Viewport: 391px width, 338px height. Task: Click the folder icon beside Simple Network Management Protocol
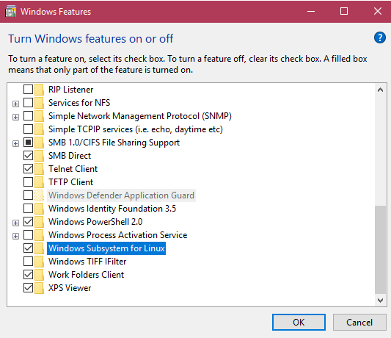39,116
